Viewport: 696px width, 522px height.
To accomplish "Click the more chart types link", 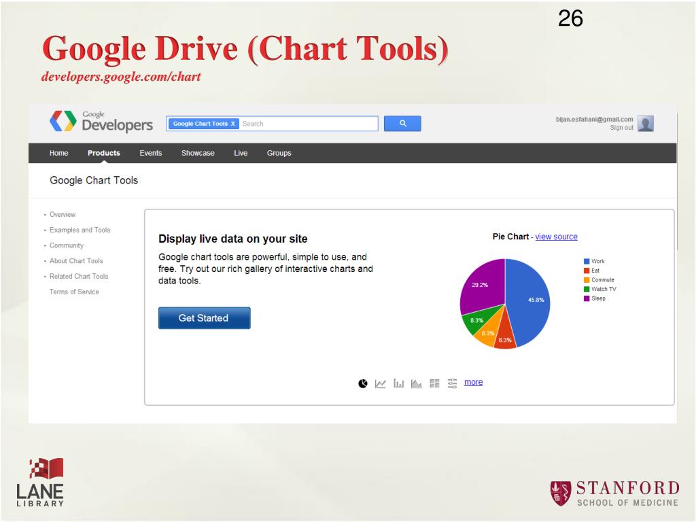I will pyautogui.click(x=473, y=382).
